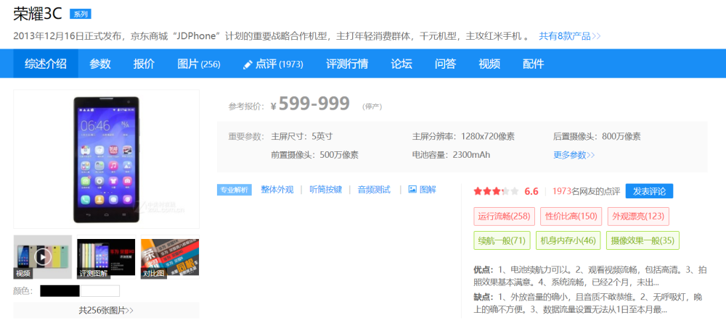Click the 专业解析 label
Screen dimensions: 726x328
[234, 190]
